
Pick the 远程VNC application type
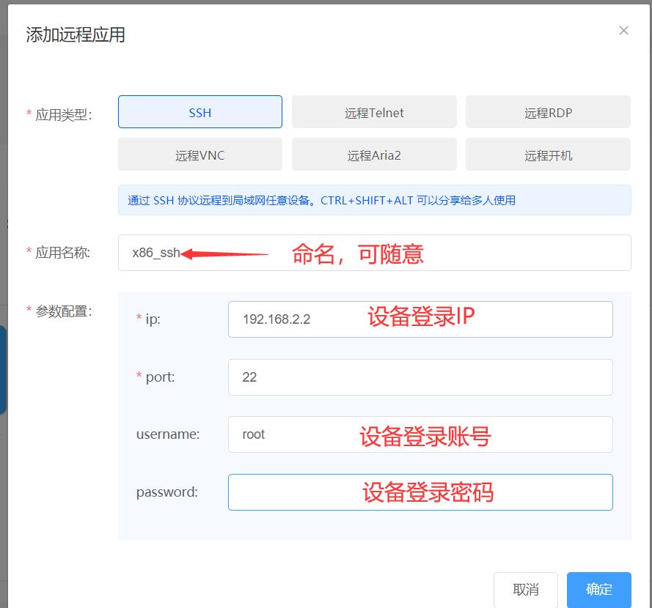199,155
